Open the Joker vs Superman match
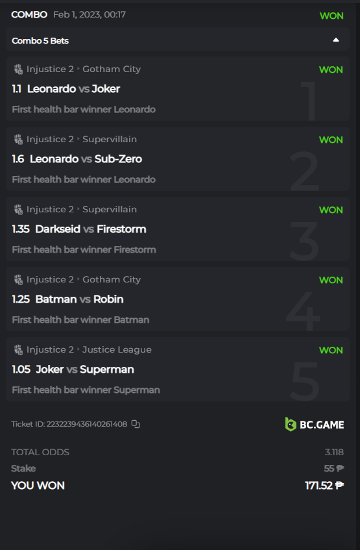This screenshot has width=360, height=550. tap(85, 369)
